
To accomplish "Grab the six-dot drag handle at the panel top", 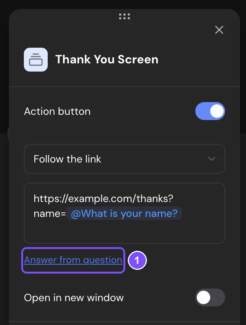I will click(x=124, y=16).
